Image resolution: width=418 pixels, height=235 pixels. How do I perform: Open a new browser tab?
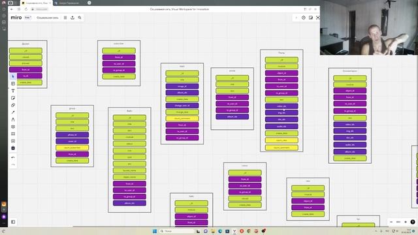pos(89,3)
